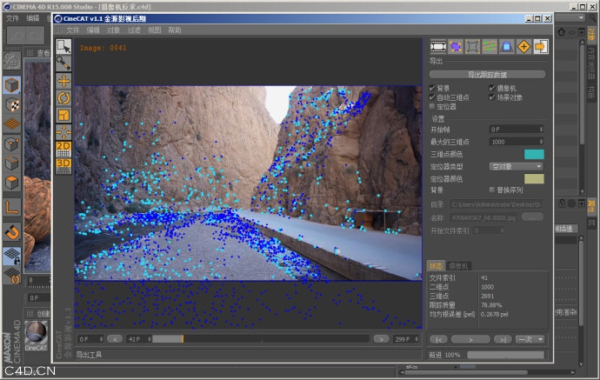Pick the orange scale square tool
The height and width of the screenshot is (380, 600).
pos(63,115)
